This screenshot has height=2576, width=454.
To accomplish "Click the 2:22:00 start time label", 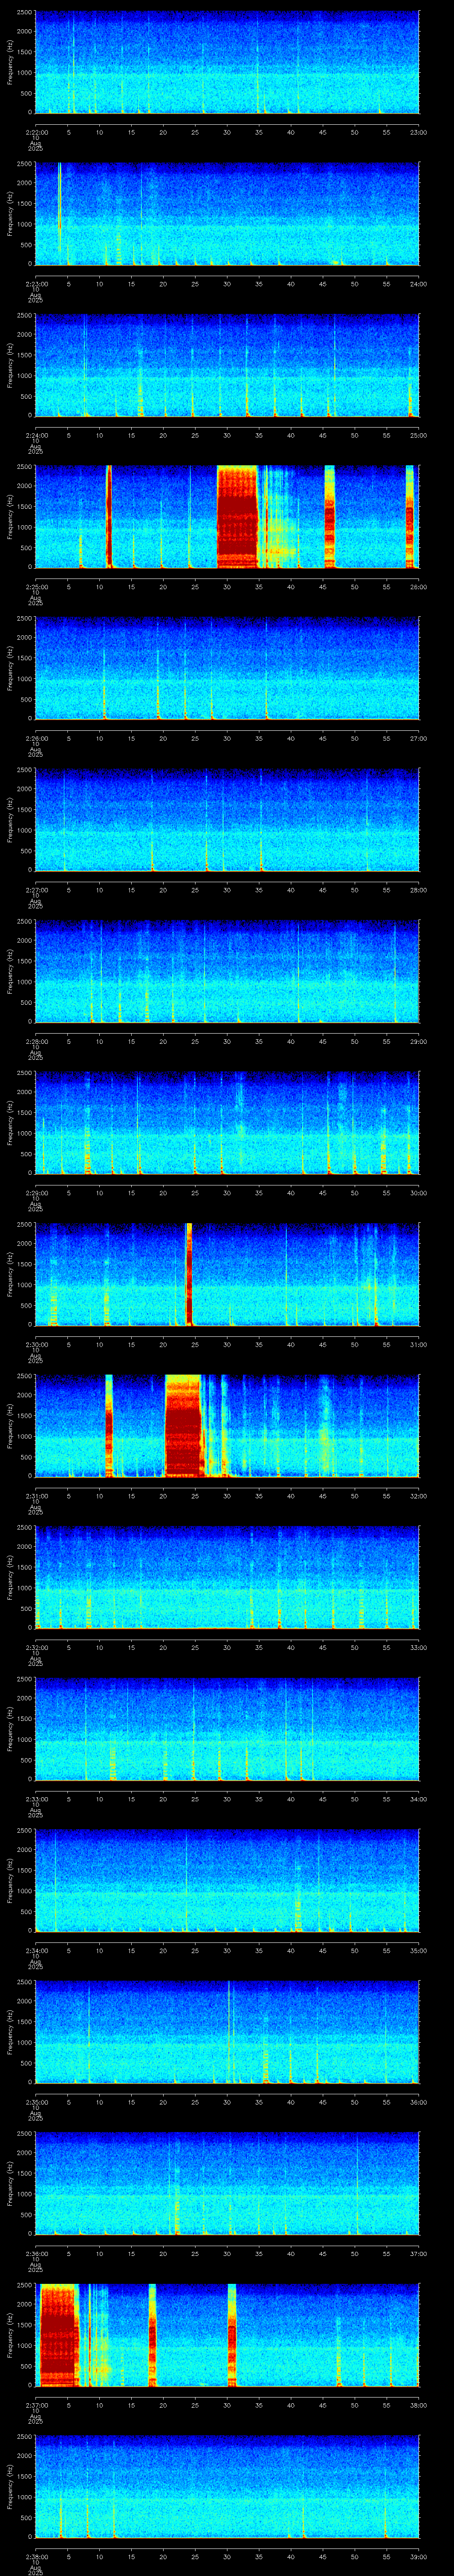I will tap(36, 132).
